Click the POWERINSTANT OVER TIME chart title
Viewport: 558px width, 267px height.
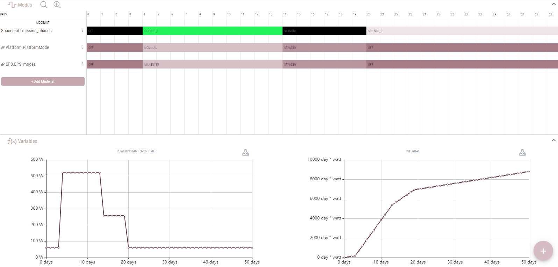coord(136,151)
